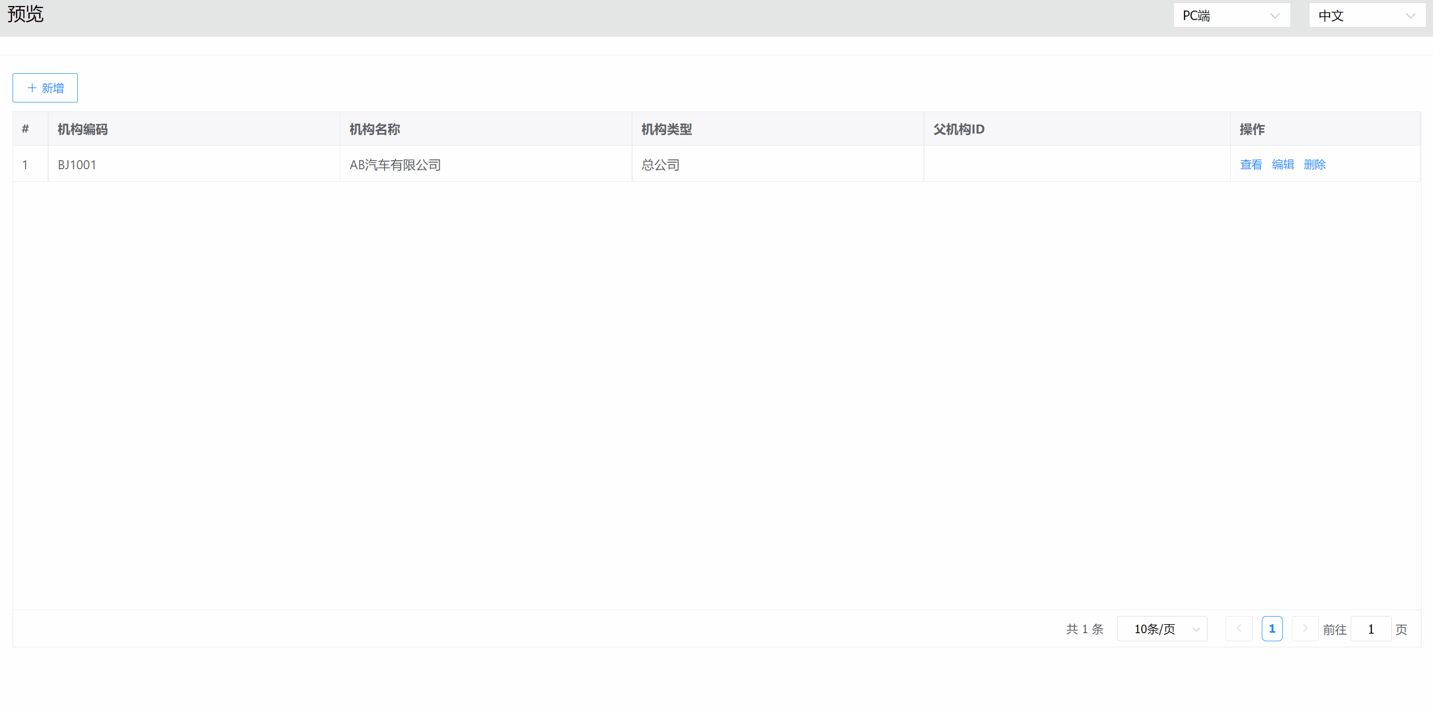Click 删除 link for BJ1001 row
This screenshot has height=709, width=1433.
point(1315,165)
